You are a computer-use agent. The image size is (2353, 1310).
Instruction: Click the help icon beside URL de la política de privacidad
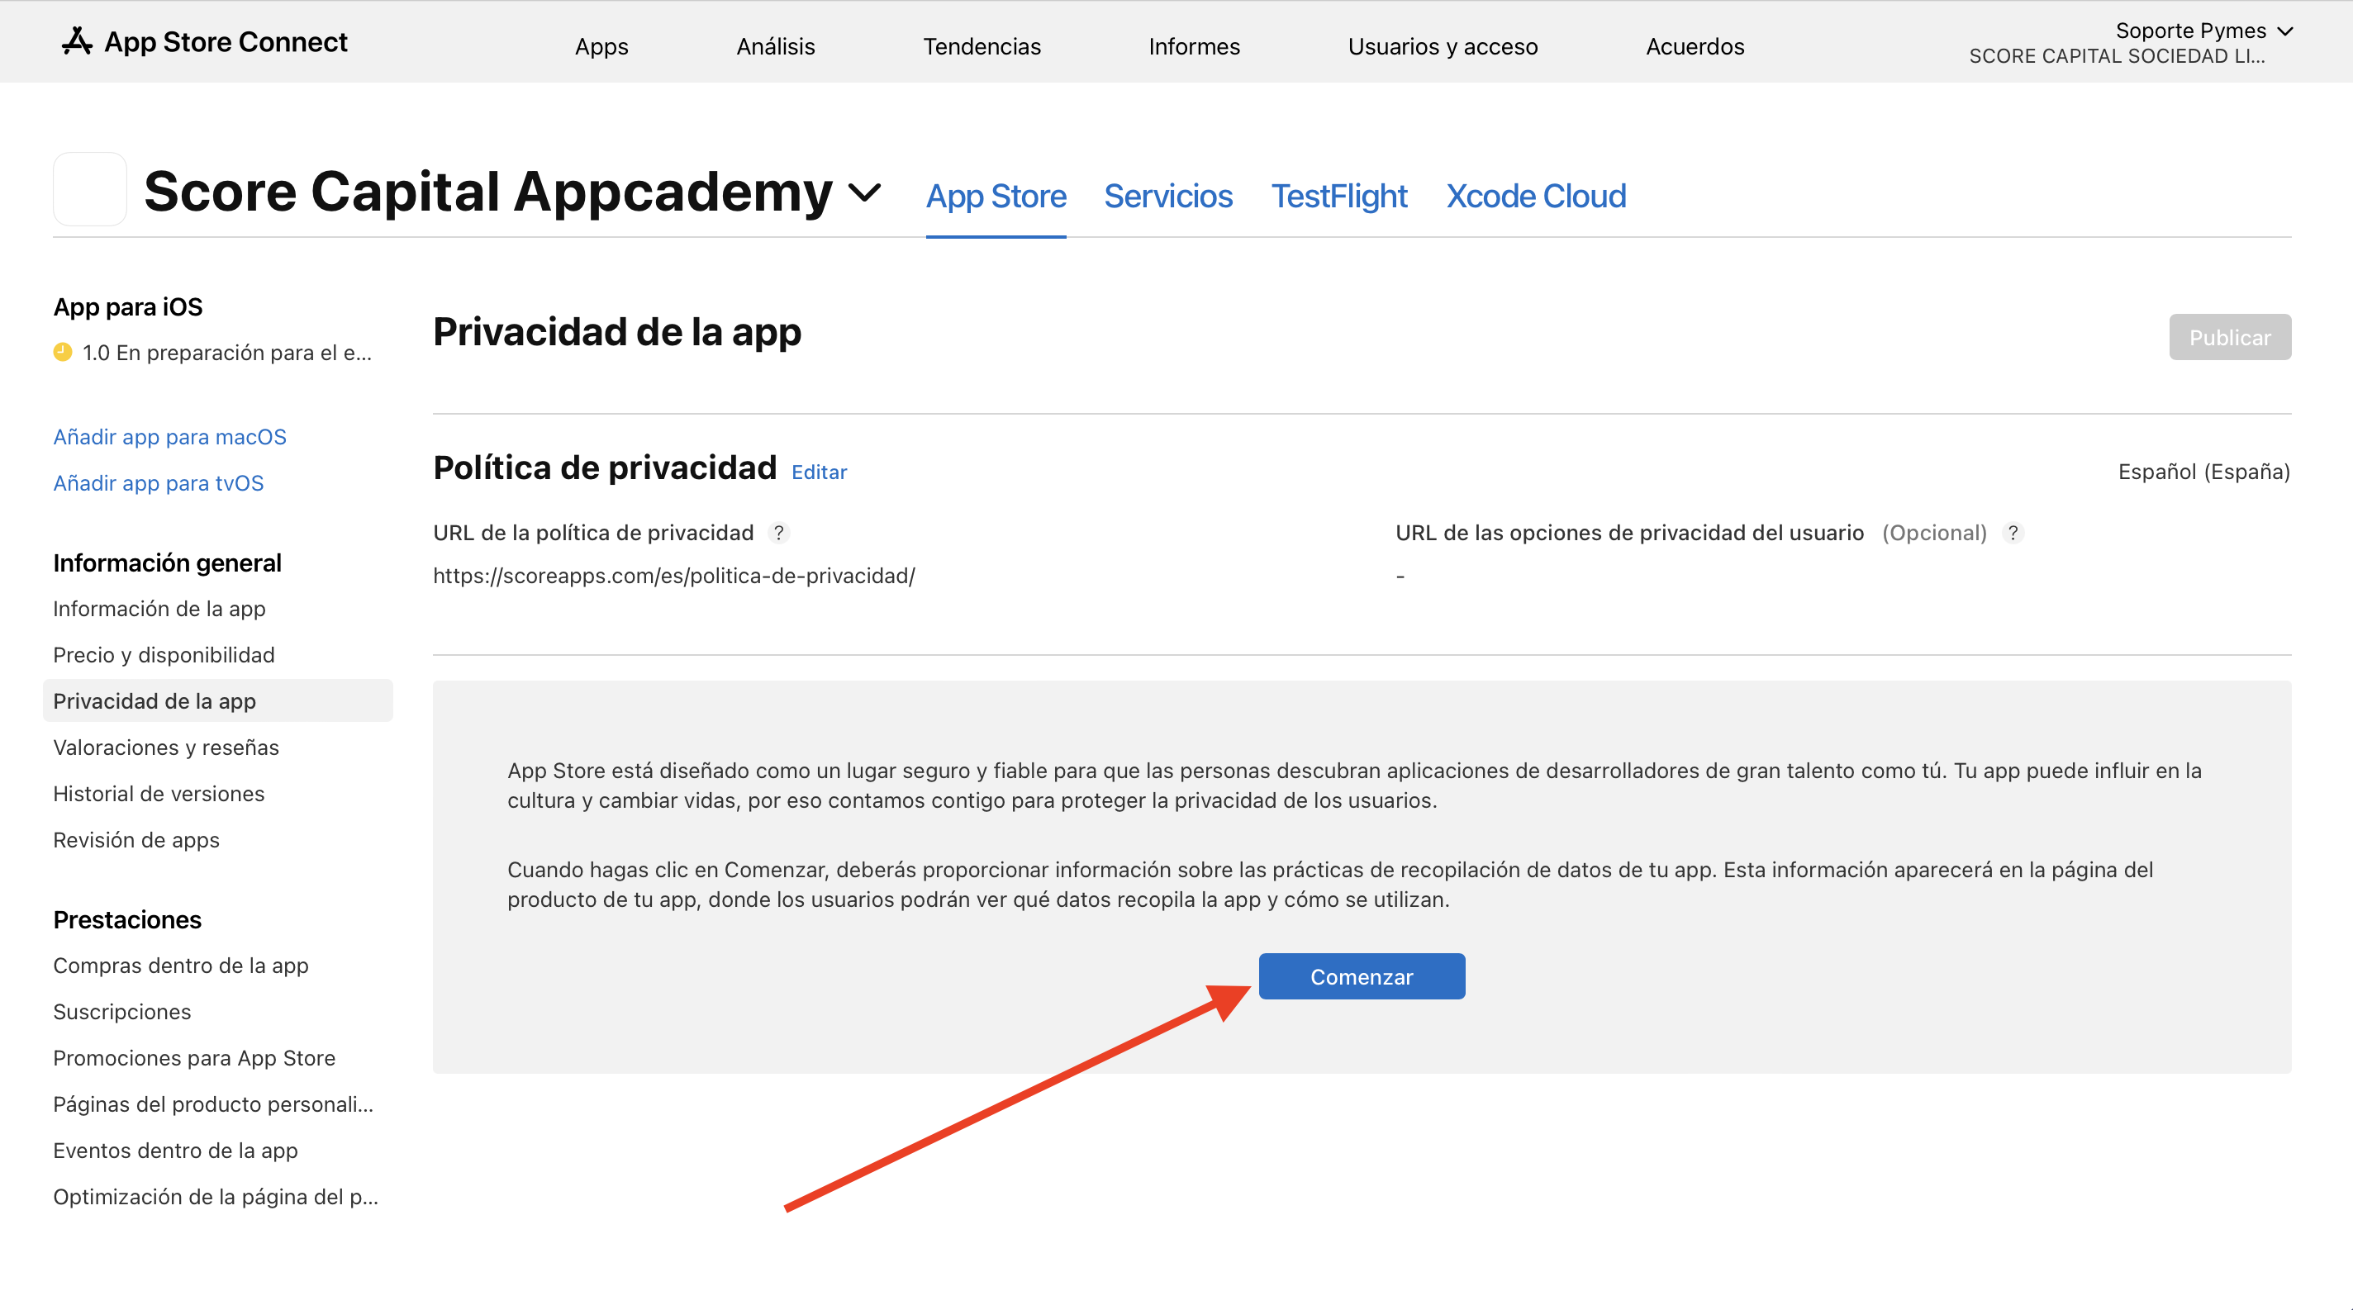pyautogui.click(x=778, y=532)
